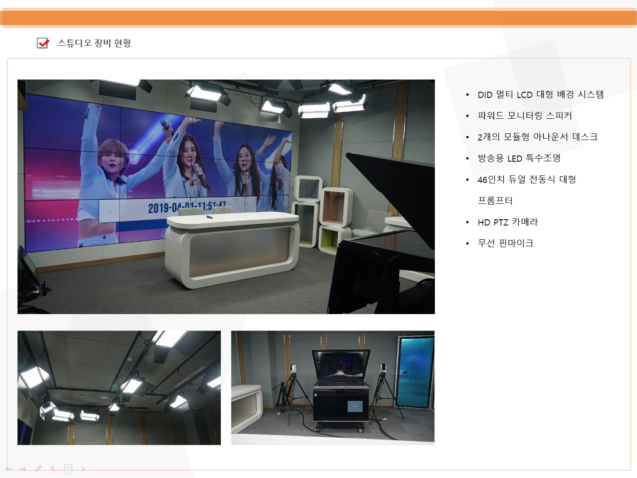Select the 'HD PTZ 카메라' bullet
Image resolution: width=637 pixels, height=478 pixels.
508,222
